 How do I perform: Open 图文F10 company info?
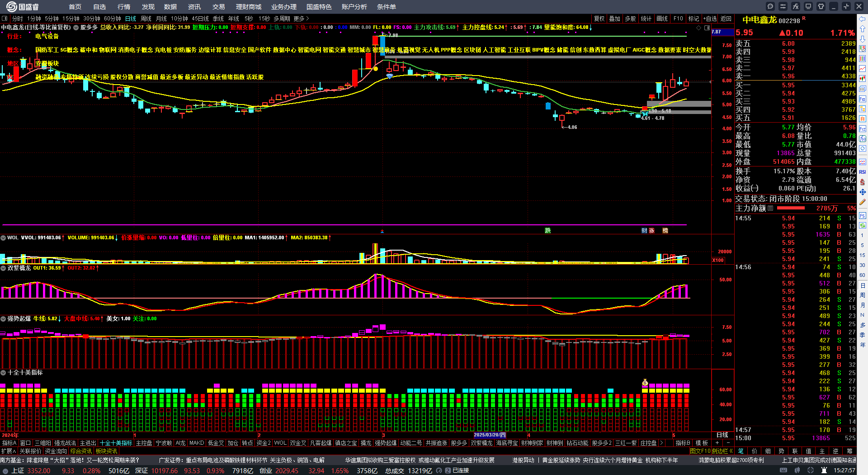coord(700,451)
